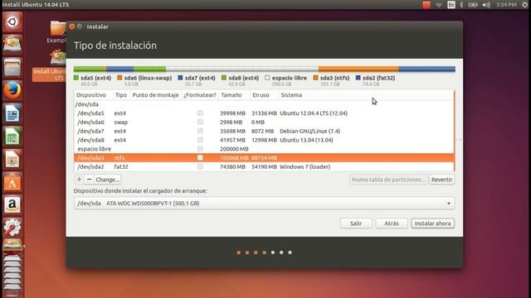Open the network indicator in top panel
This screenshot has width=531, height=298.
click(439, 5)
